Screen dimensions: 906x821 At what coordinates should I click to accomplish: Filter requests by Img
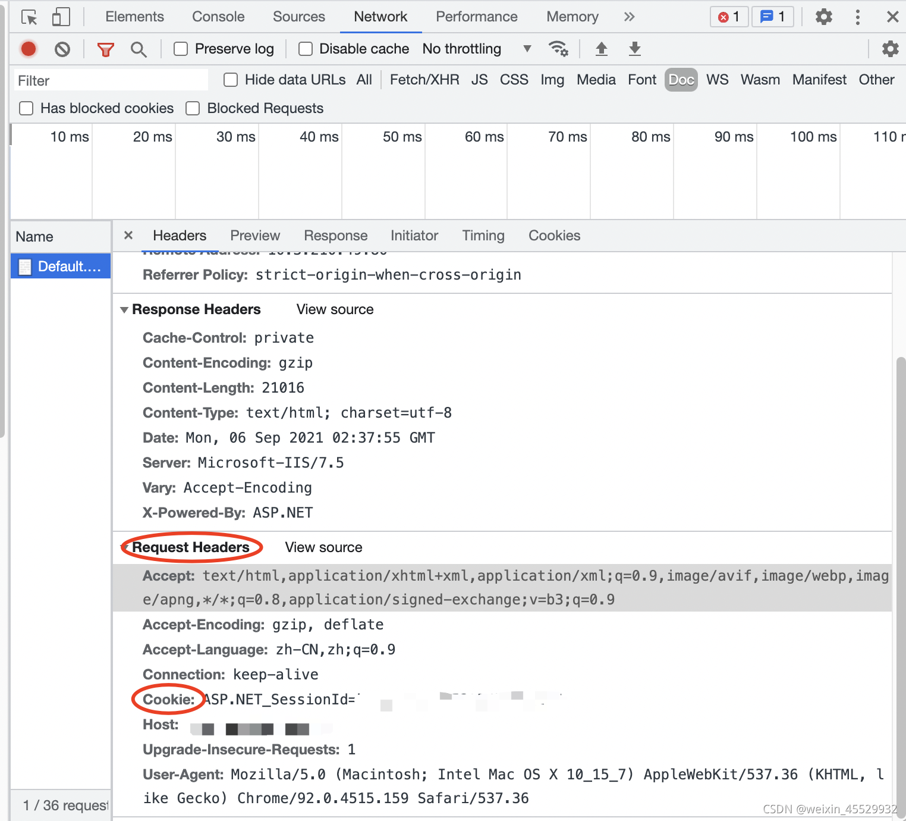[x=552, y=80]
